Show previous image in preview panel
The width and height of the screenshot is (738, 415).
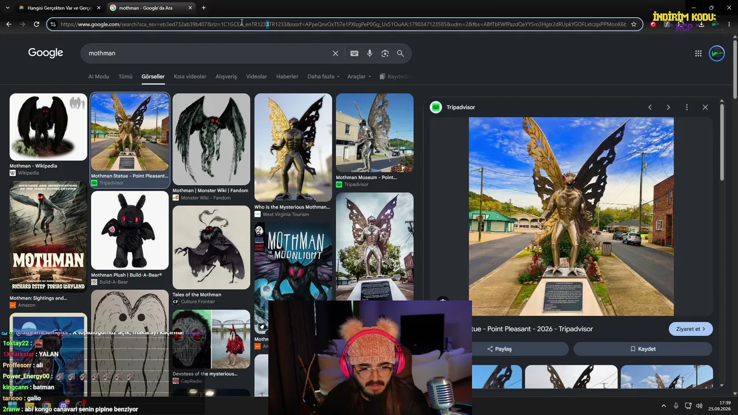pos(650,107)
